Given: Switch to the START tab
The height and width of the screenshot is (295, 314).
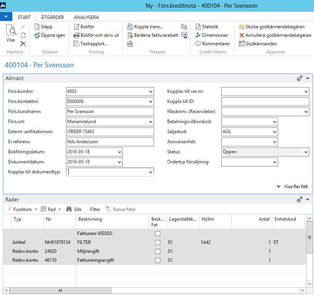Looking at the screenshot, I should (24, 17).
